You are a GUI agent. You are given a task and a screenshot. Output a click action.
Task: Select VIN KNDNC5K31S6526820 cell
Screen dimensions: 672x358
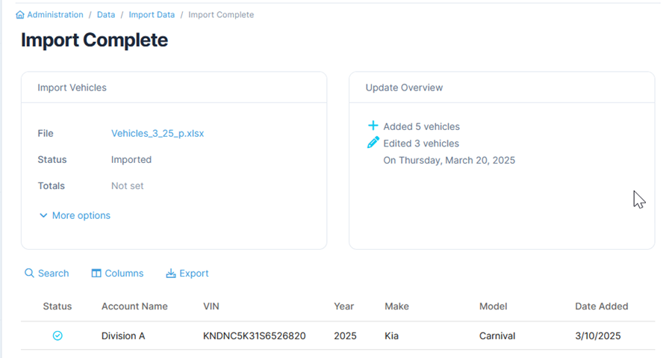(254, 336)
